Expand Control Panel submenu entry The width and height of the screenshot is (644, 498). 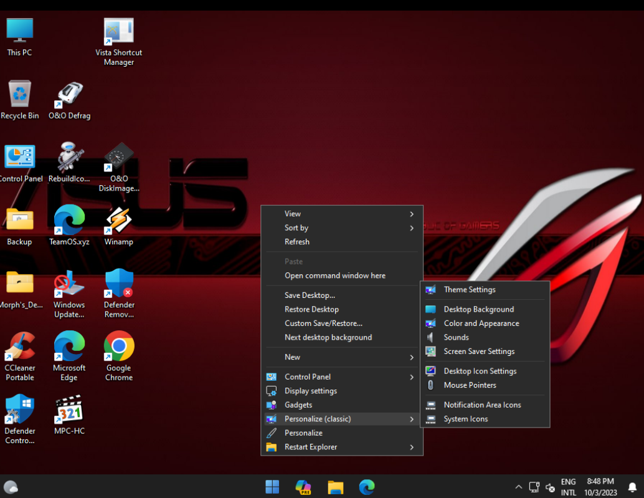pyautogui.click(x=342, y=377)
